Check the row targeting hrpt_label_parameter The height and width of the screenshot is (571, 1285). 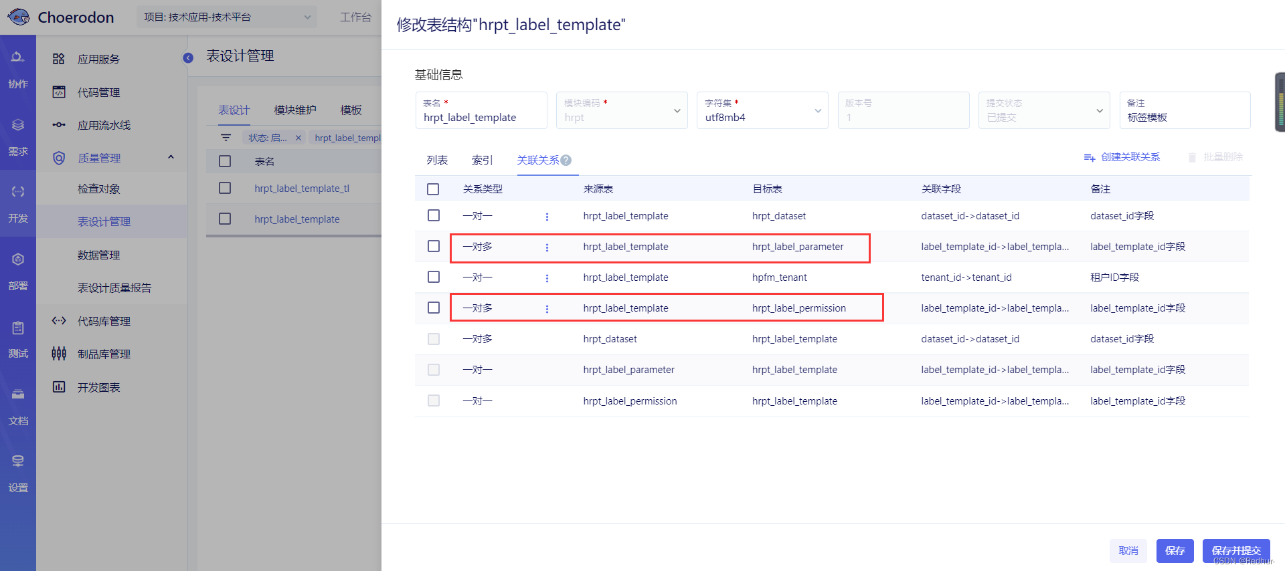click(x=434, y=246)
